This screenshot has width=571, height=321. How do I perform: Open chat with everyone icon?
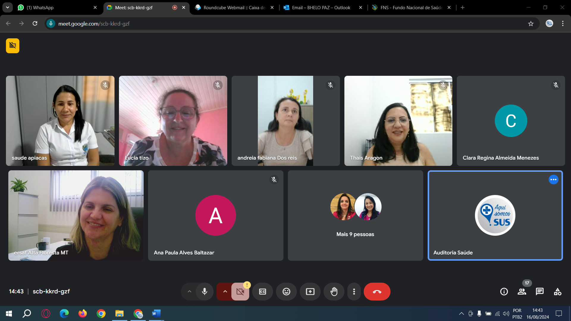pyautogui.click(x=540, y=292)
